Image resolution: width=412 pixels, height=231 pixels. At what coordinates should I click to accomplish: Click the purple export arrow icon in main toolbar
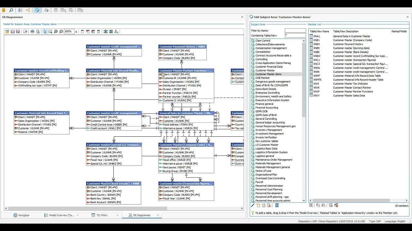[x=47, y=10]
